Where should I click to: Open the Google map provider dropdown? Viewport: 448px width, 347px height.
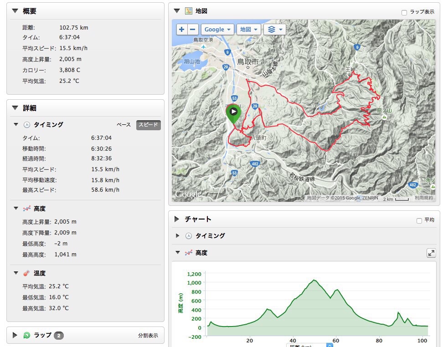click(x=217, y=30)
